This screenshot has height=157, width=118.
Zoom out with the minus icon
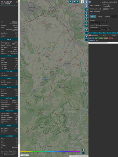click(x=83, y=153)
